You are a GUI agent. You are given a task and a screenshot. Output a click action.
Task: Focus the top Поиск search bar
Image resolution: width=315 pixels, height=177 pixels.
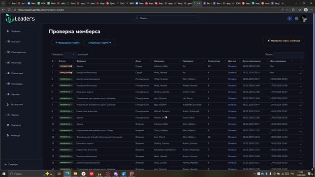(x=166, y=18)
